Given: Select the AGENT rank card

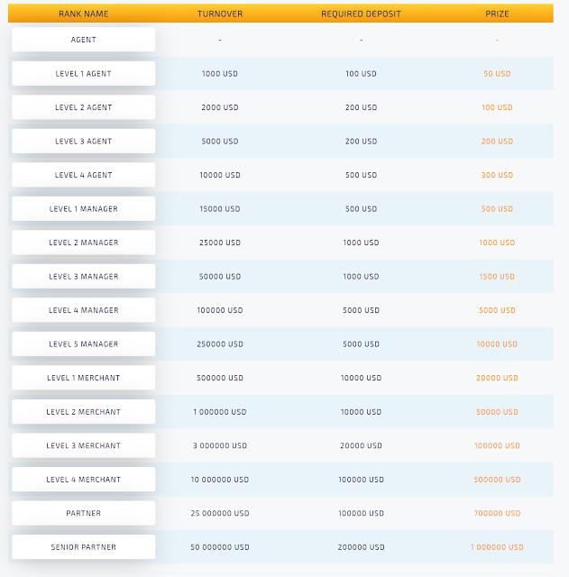Looking at the screenshot, I should tap(84, 40).
